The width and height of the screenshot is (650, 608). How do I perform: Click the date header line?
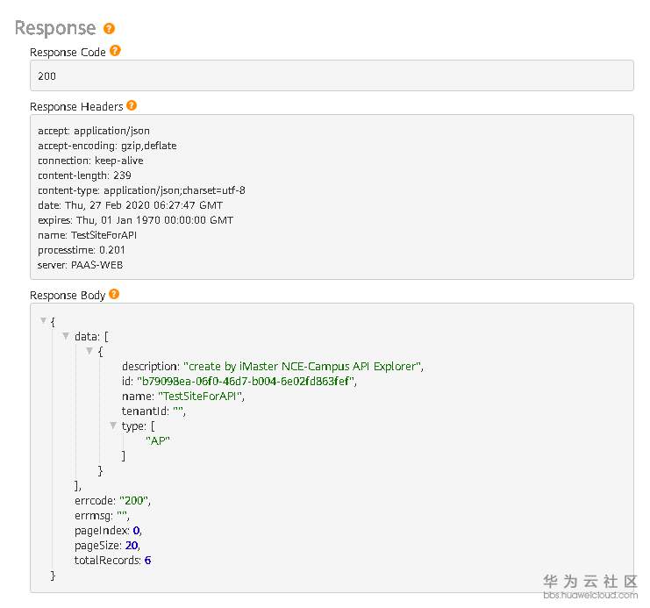[x=130, y=204]
